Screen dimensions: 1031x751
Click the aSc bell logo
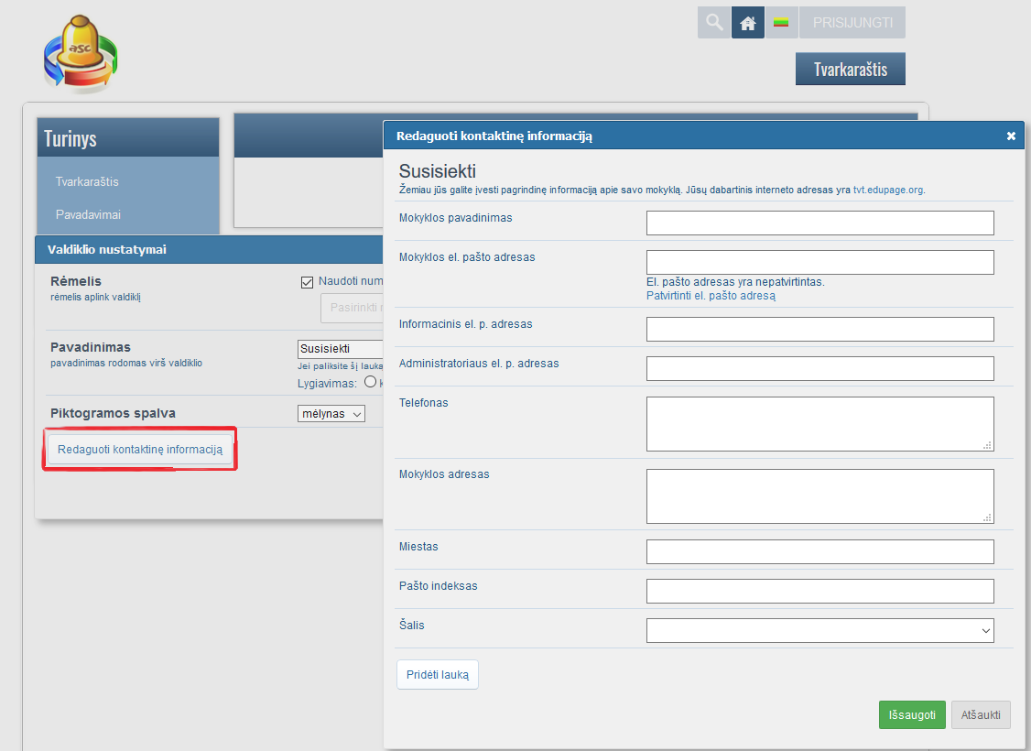point(81,55)
